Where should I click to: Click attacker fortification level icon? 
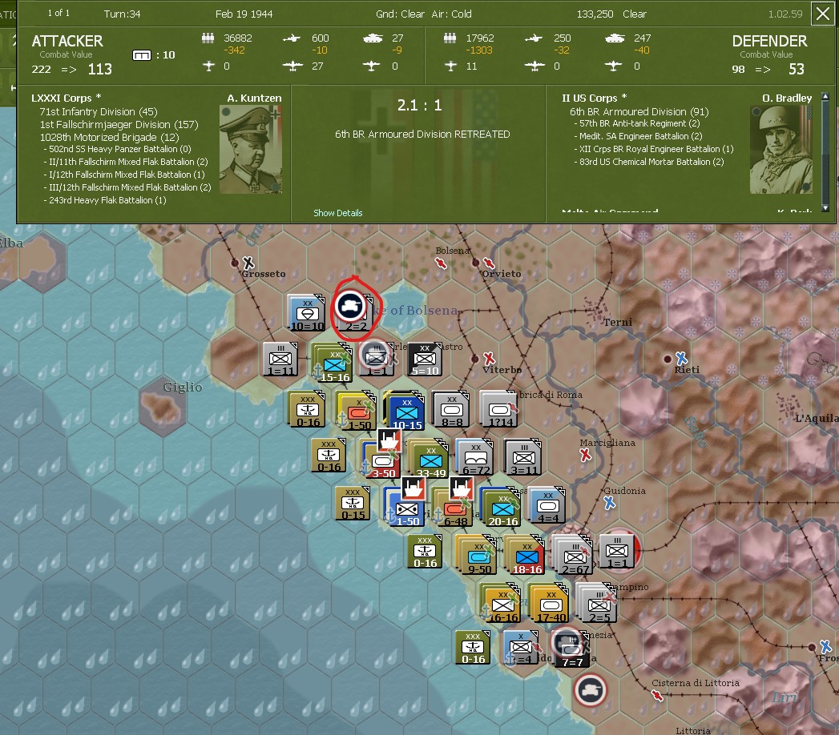click(x=142, y=55)
